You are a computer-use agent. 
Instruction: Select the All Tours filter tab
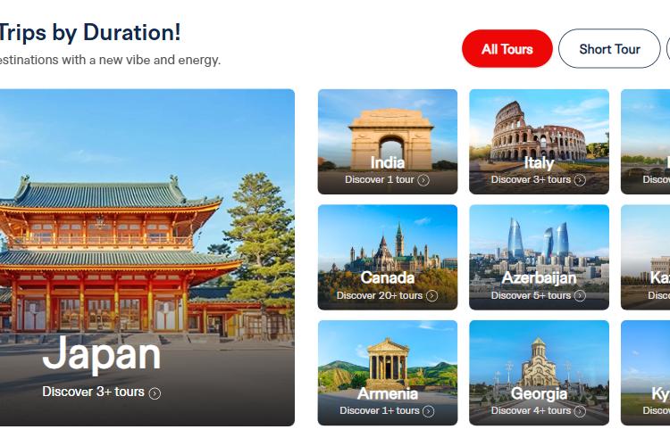click(x=507, y=49)
